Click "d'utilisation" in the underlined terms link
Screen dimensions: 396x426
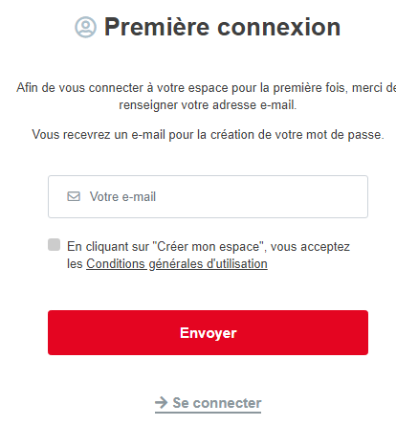click(237, 264)
